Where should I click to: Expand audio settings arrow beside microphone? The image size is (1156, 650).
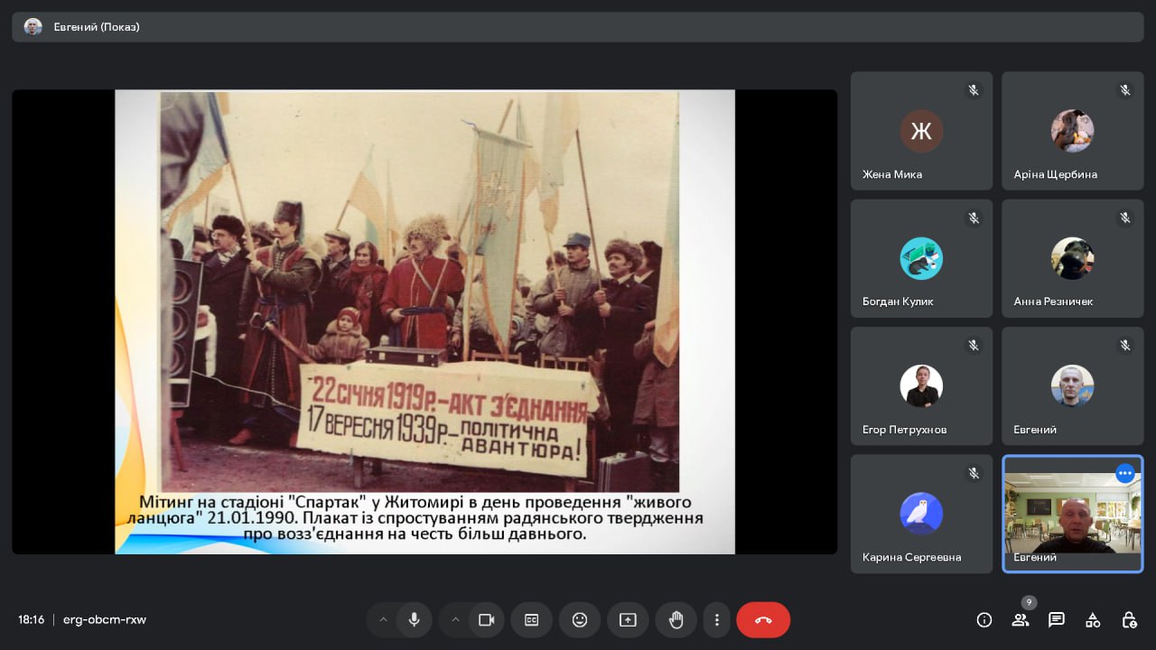coord(383,619)
